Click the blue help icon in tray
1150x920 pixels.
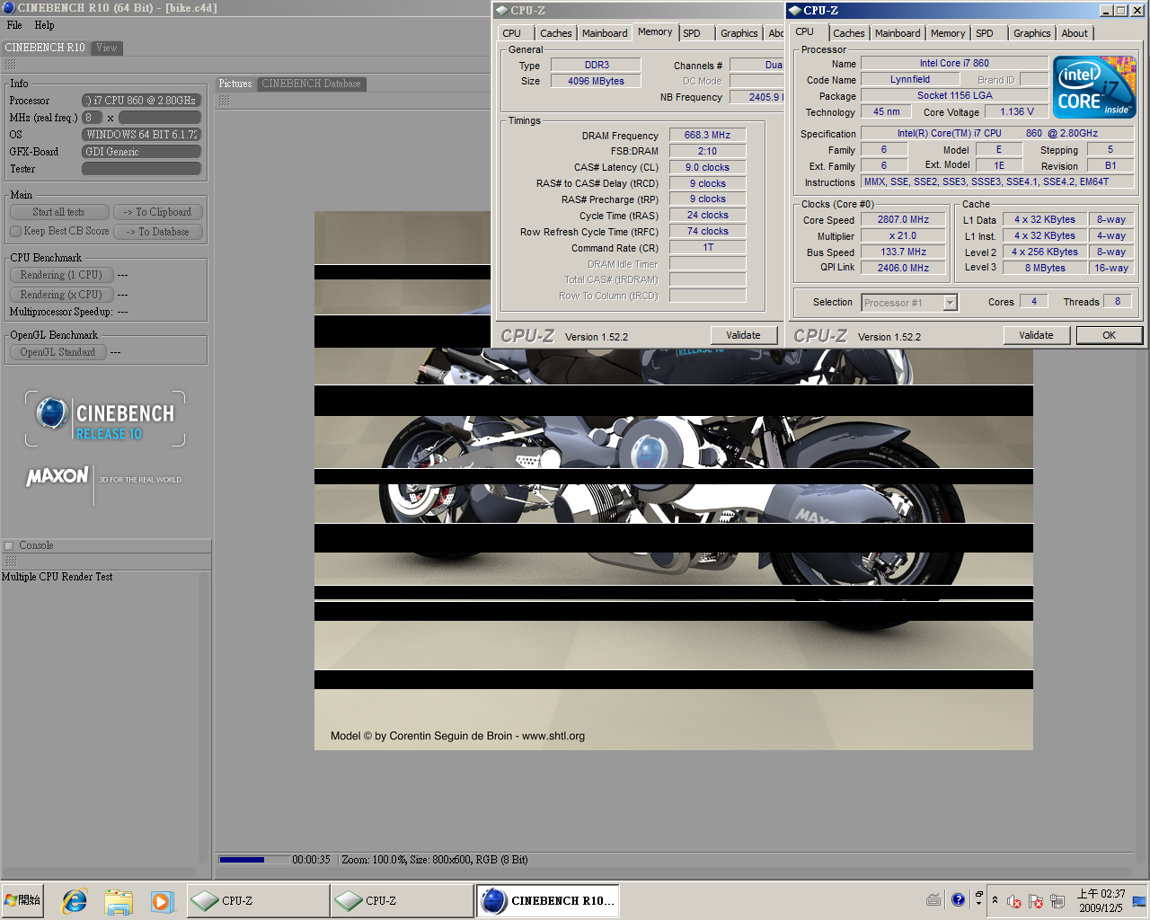(x=958, y=899)
